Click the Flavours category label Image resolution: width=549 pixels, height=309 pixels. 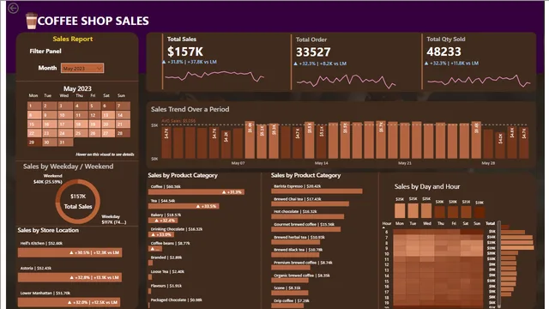point(166,286)
